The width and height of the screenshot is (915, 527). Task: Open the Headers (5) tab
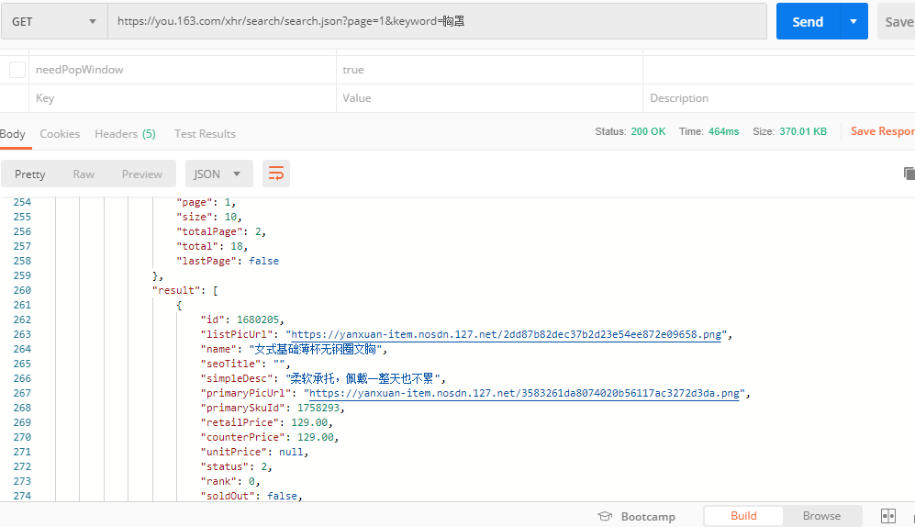click(x=125, y=133)
